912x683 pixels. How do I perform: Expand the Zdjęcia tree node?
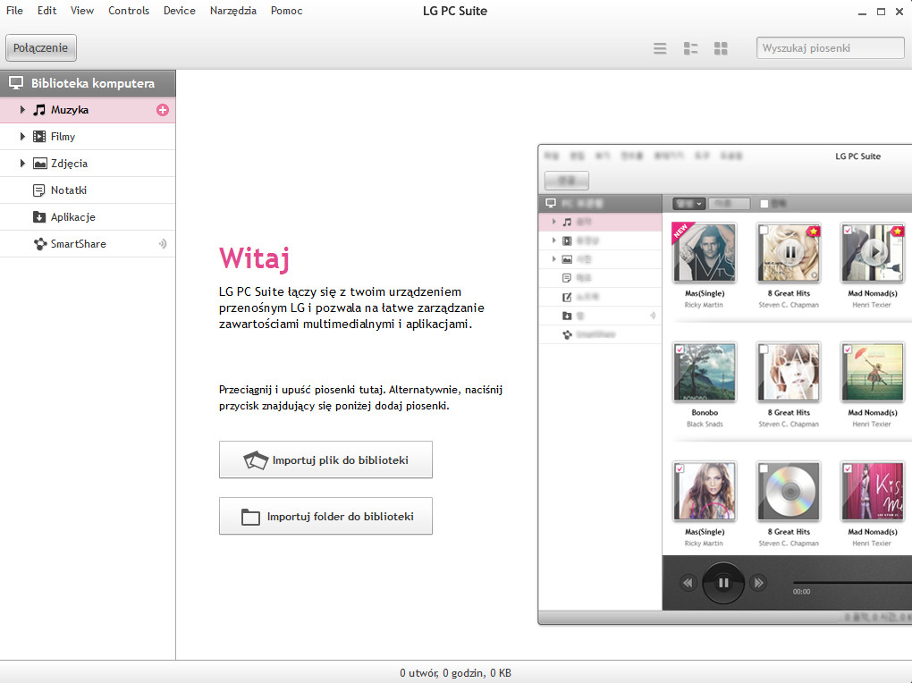(x=22, y=163)
